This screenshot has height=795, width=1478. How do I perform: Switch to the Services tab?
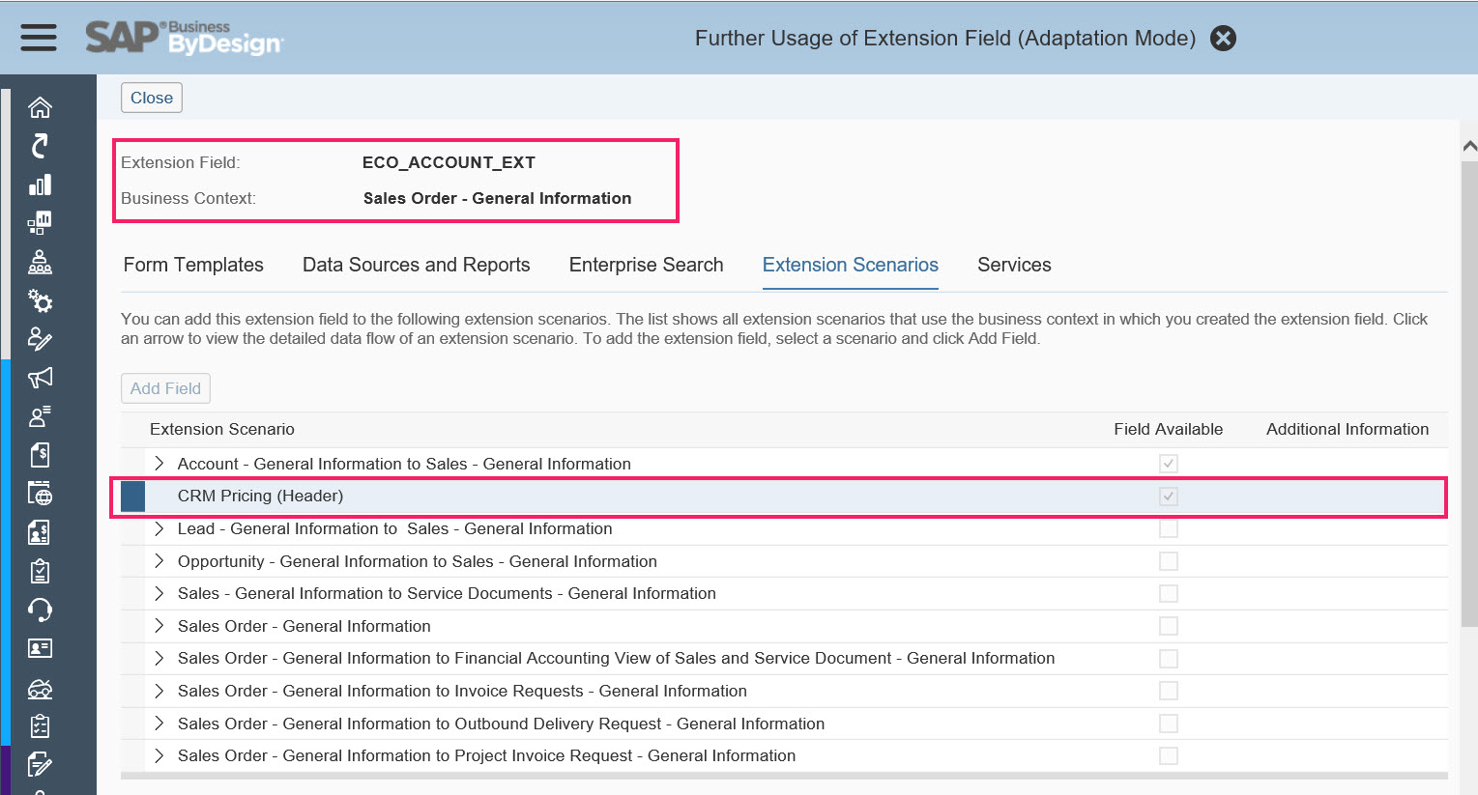pos(1014,265)
